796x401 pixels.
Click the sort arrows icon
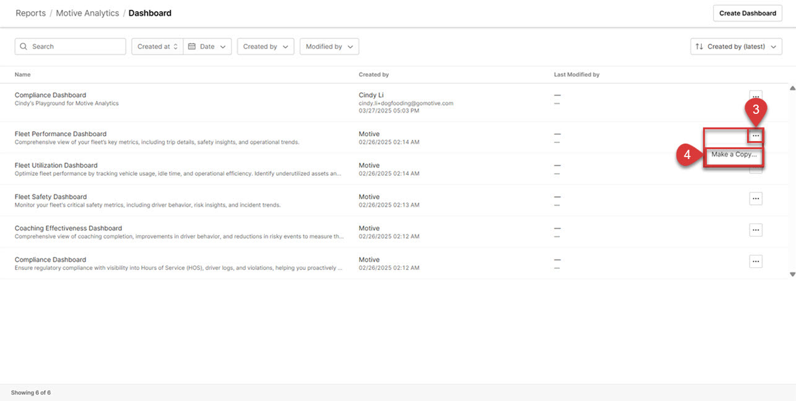tap(699, 46)
